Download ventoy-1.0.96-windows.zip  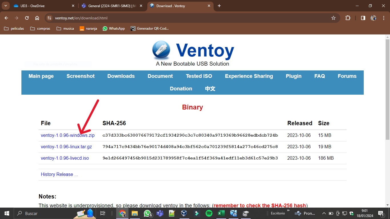click(x=68, y=135)
